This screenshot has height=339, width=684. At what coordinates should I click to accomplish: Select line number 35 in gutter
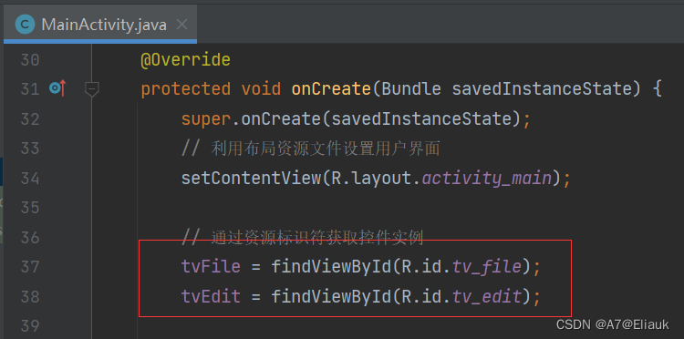click(30, 208)
